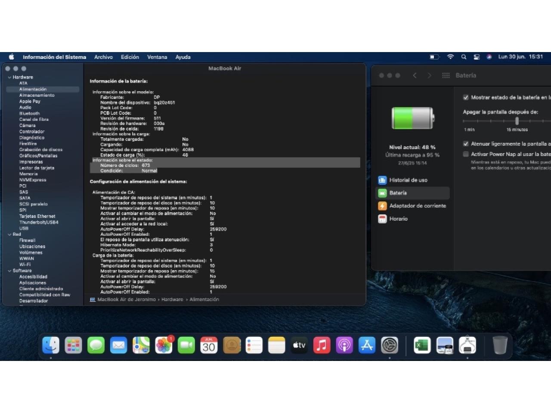Open Control Center in menu bar
This screenshot has height=413, width=551.
477,57
